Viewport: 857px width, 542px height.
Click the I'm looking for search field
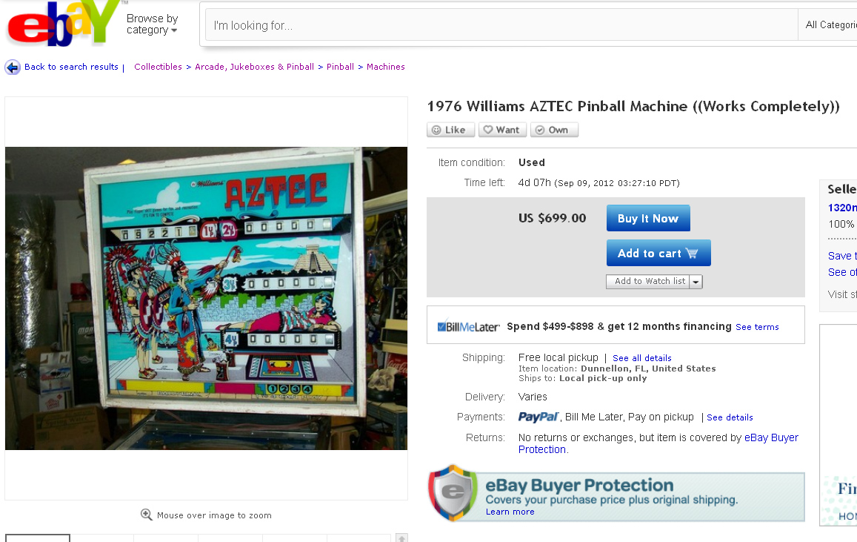501,25
